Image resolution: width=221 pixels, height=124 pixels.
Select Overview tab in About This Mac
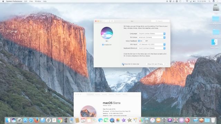pyautogui.click(x=90, y=94)
